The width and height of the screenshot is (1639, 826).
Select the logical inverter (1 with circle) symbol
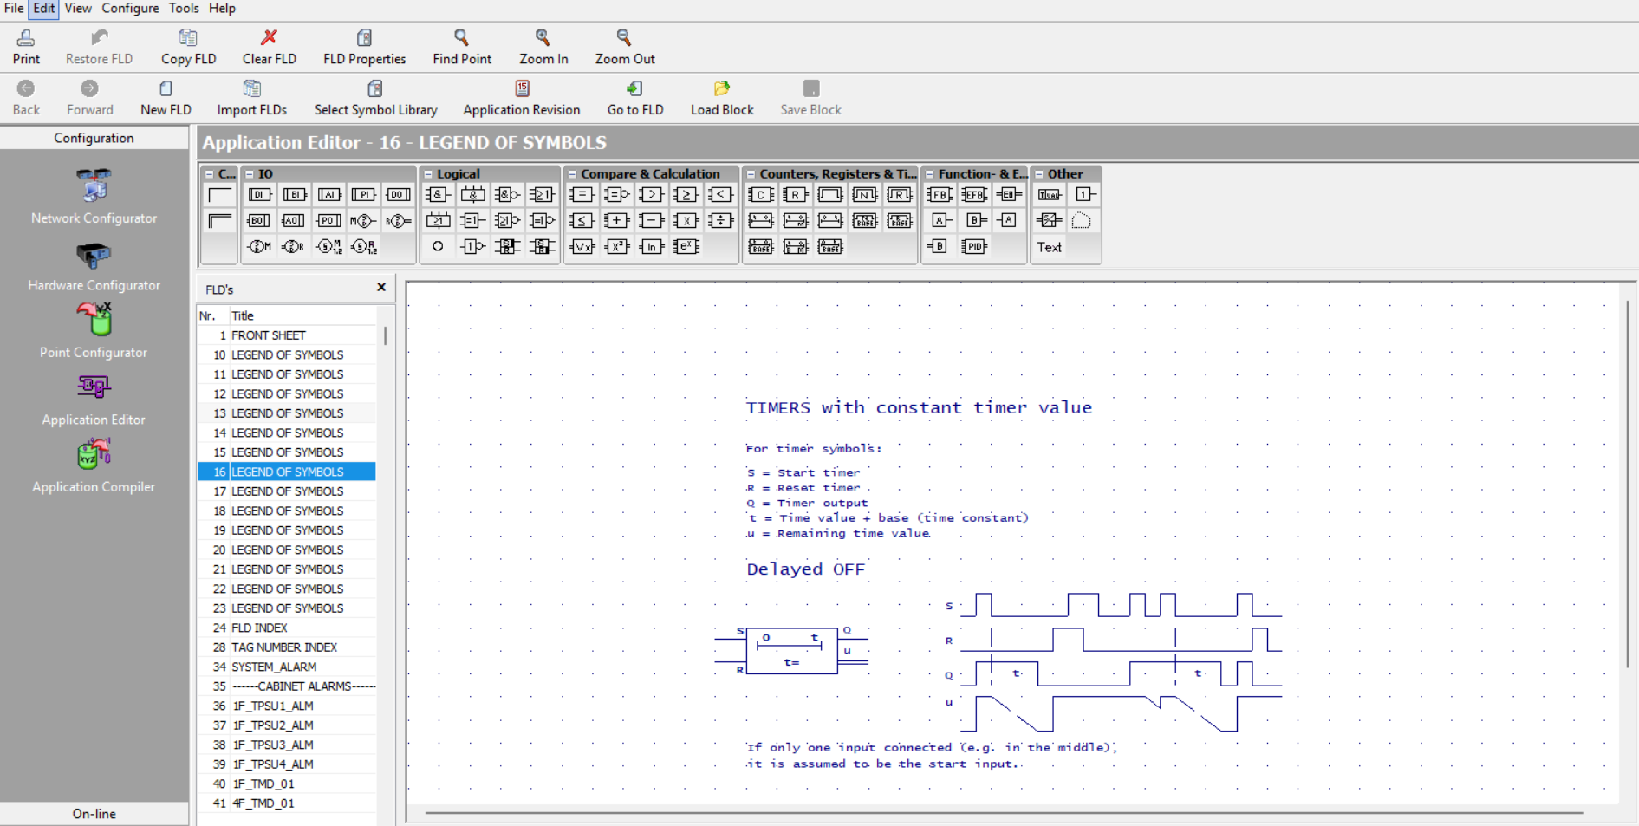[x=472, y=246]
